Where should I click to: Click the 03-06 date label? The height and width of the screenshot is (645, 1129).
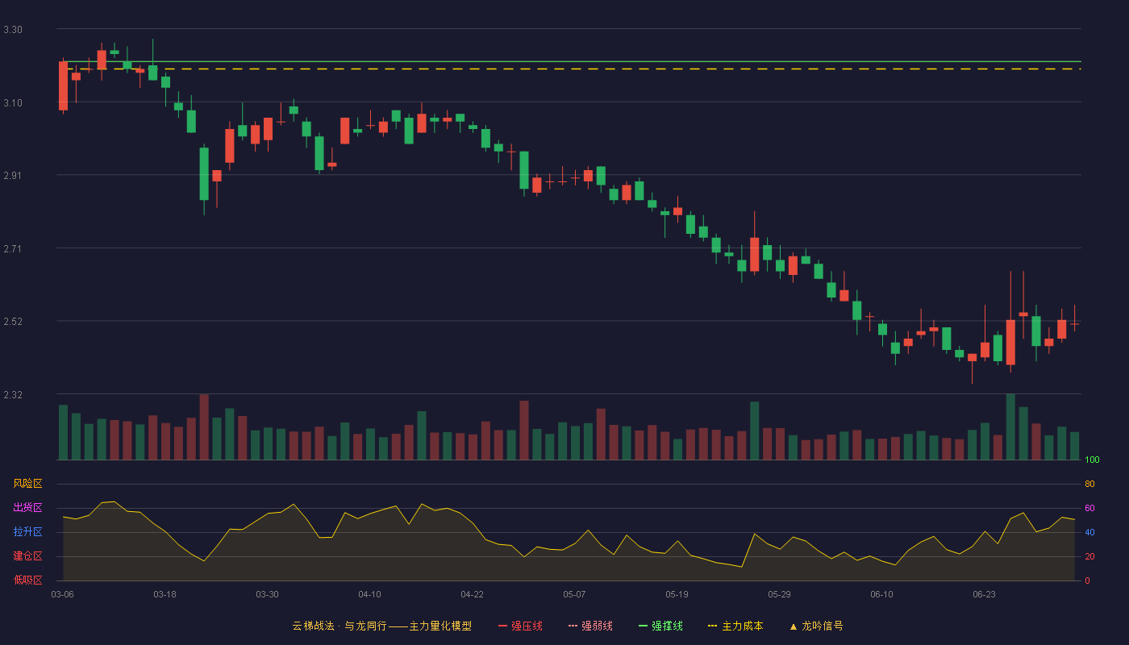pyautogui.click(x=62, y=594)
